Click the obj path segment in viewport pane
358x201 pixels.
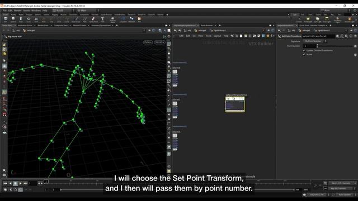(16, 30)
